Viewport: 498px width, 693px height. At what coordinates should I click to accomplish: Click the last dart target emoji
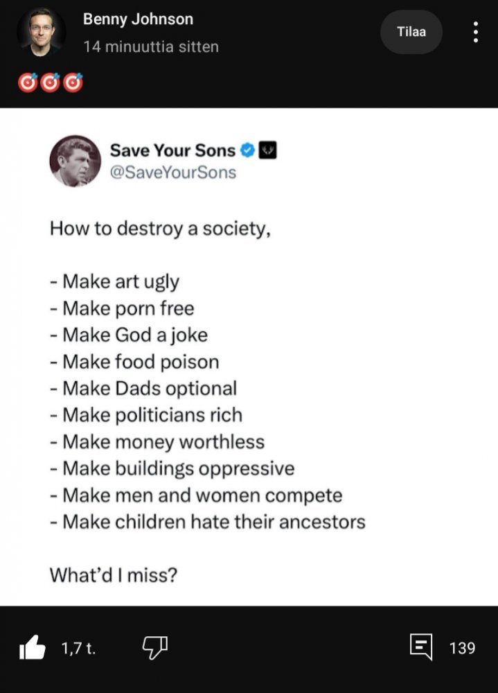[x=73, y=82]
